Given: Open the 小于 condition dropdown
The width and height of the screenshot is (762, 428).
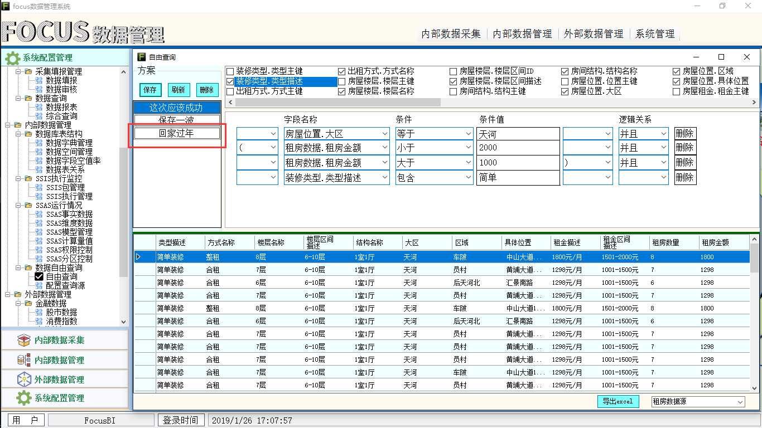Looking at the screenshot, I should 468,148.
